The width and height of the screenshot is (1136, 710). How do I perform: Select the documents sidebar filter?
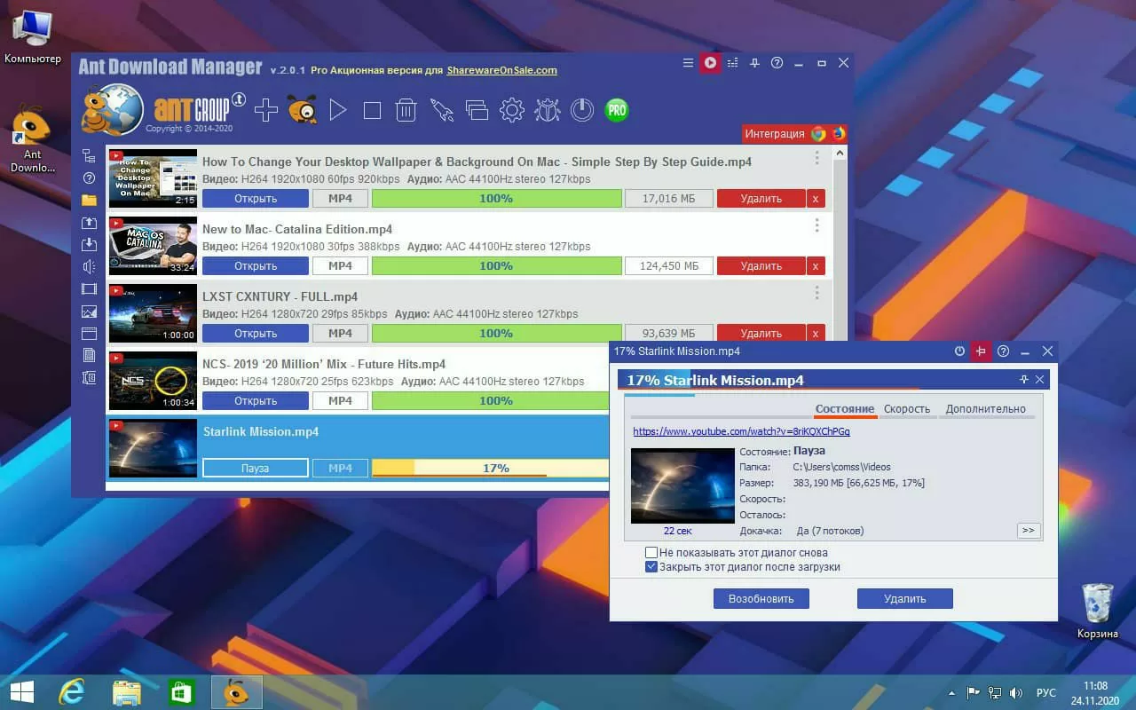pos(89,356)
